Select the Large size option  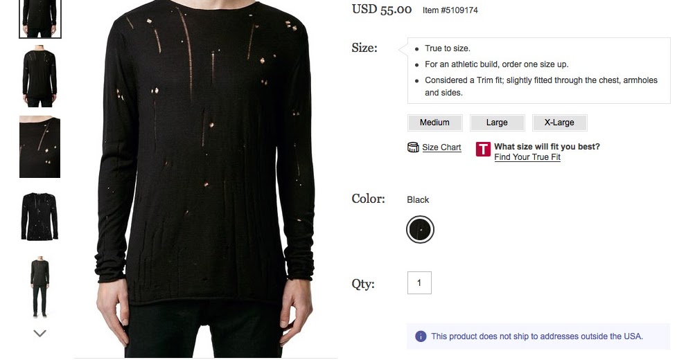[x=497, y=123]
